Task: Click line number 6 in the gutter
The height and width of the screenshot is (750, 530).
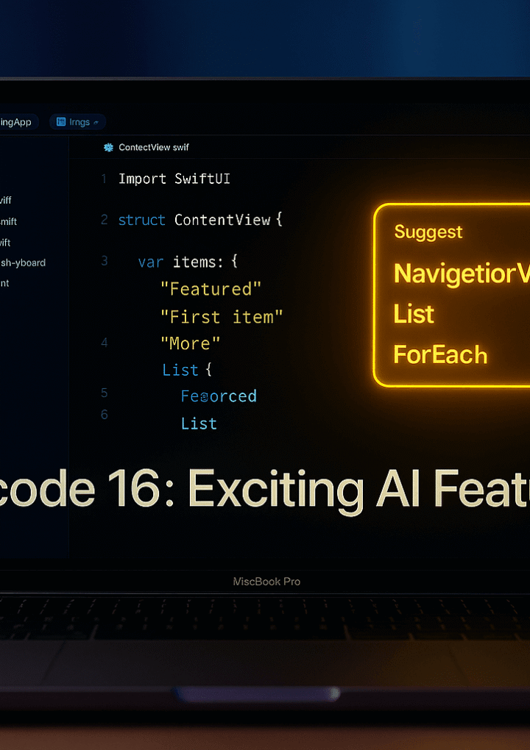Action: [x=105, y=414]
